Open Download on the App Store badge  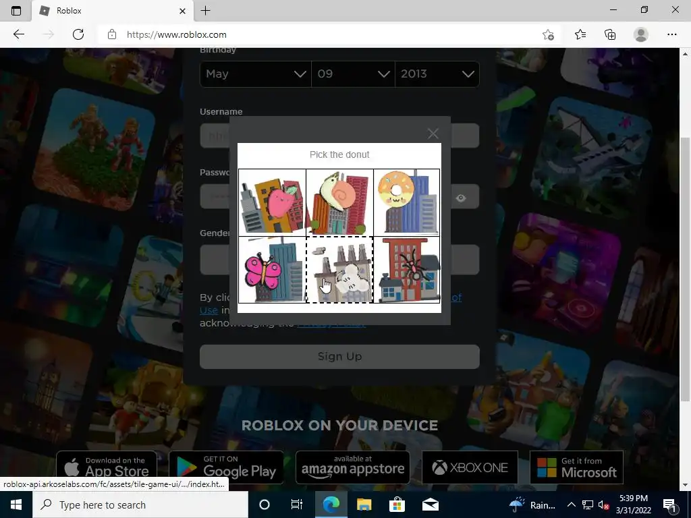pyautogui.click(x=107, y=467)
